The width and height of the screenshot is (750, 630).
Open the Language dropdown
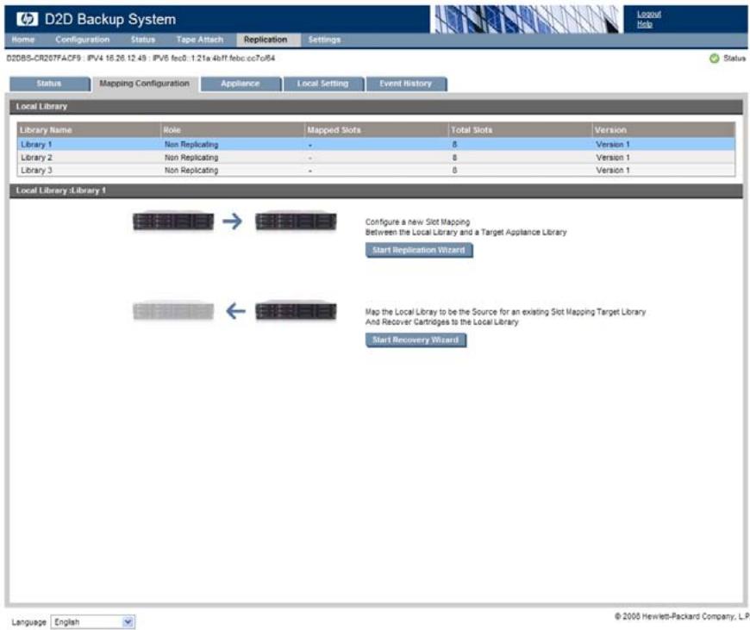[x=93, y=622]
